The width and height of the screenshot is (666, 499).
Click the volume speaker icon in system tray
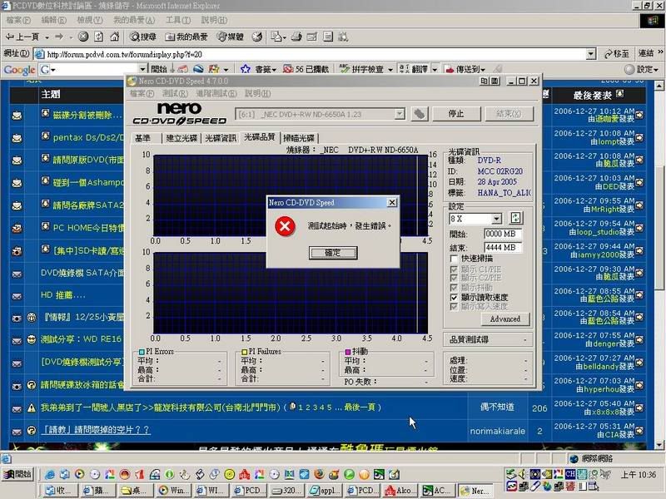click(x=523, y=474)
